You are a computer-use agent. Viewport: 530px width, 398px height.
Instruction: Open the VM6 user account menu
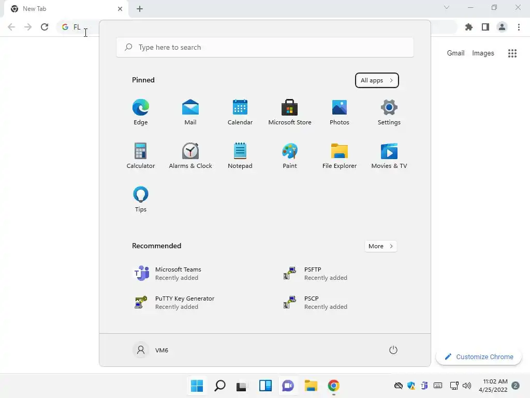151,350
